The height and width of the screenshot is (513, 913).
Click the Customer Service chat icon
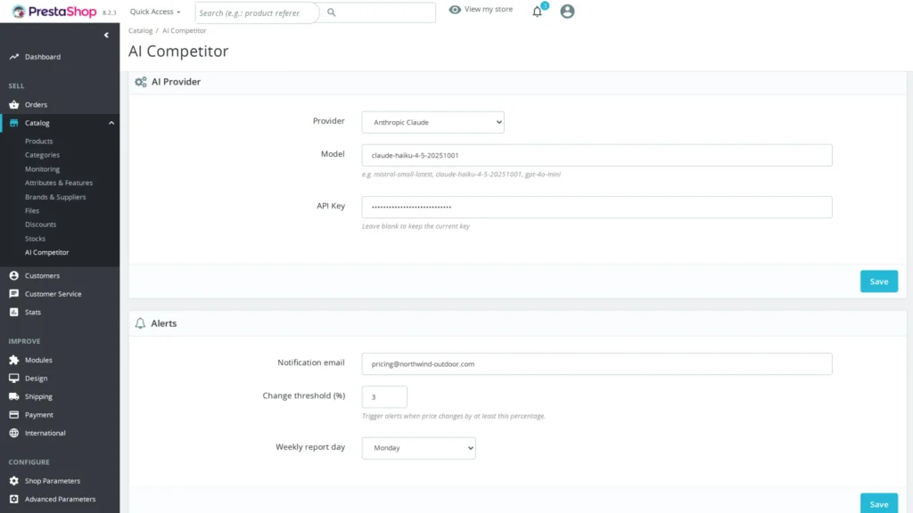[14, 294]
